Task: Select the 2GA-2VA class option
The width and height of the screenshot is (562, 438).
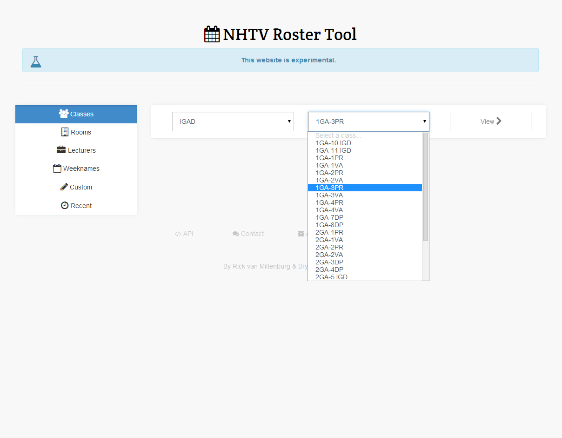Action: (x=365, y=255)
